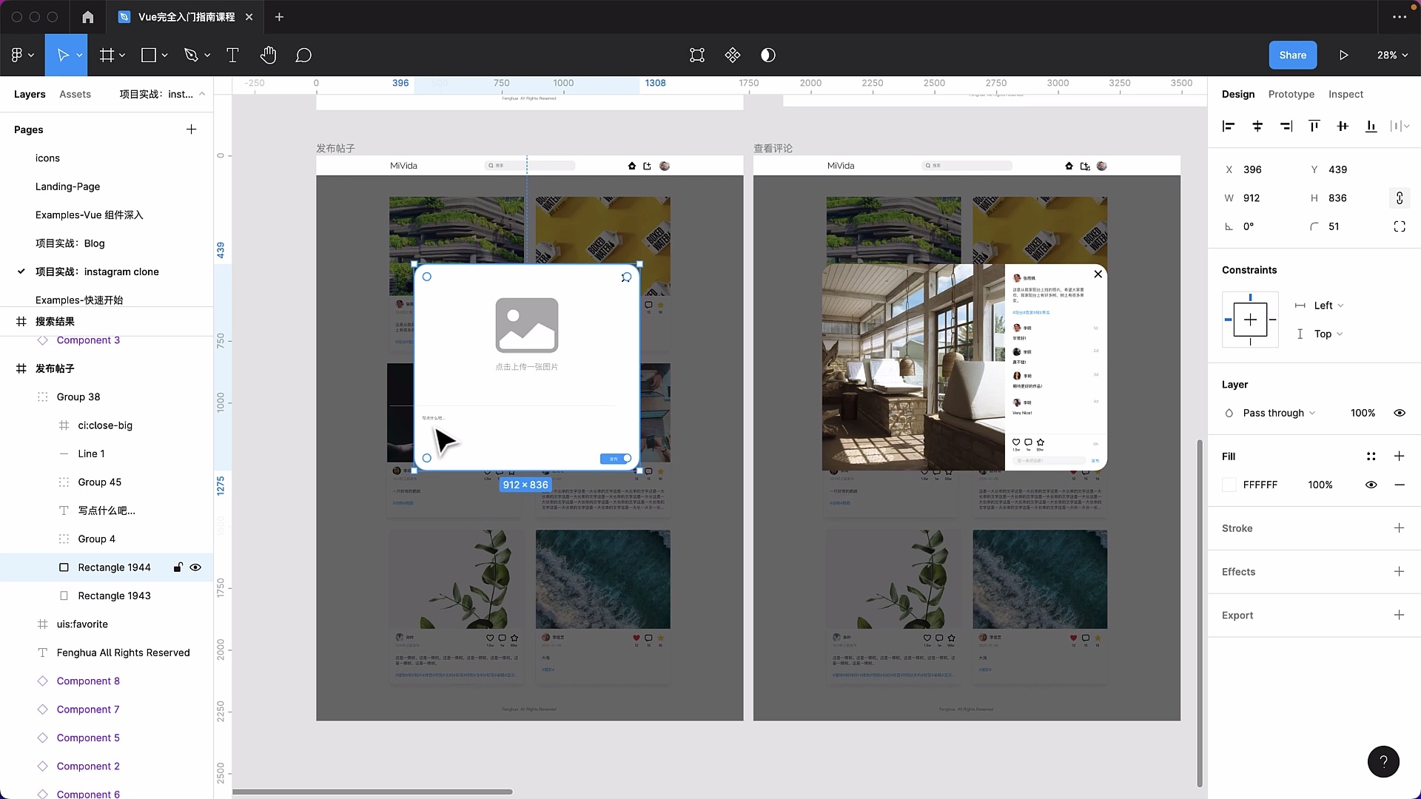Unlock the Rectangle 1944 layer
The height and width of the screenshot is (799, 1421).
coord(178,567)
